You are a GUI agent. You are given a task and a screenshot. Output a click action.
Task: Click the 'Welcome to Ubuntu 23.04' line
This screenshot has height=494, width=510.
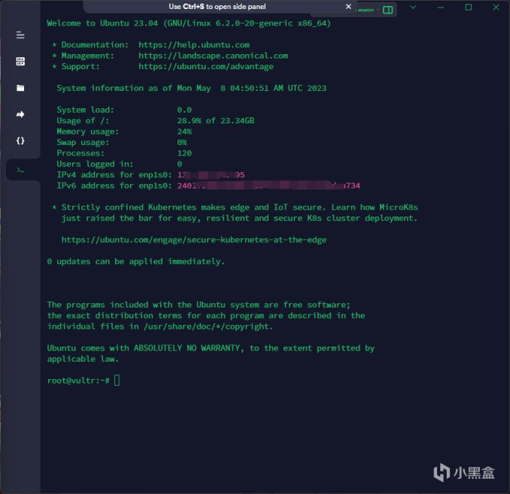pos(189,23)
